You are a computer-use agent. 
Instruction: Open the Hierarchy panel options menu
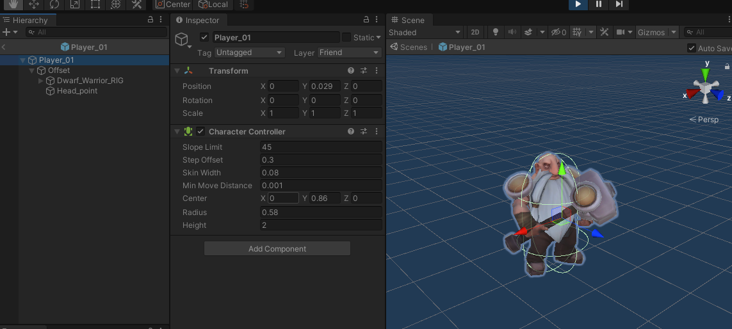[x=161, y=20]
